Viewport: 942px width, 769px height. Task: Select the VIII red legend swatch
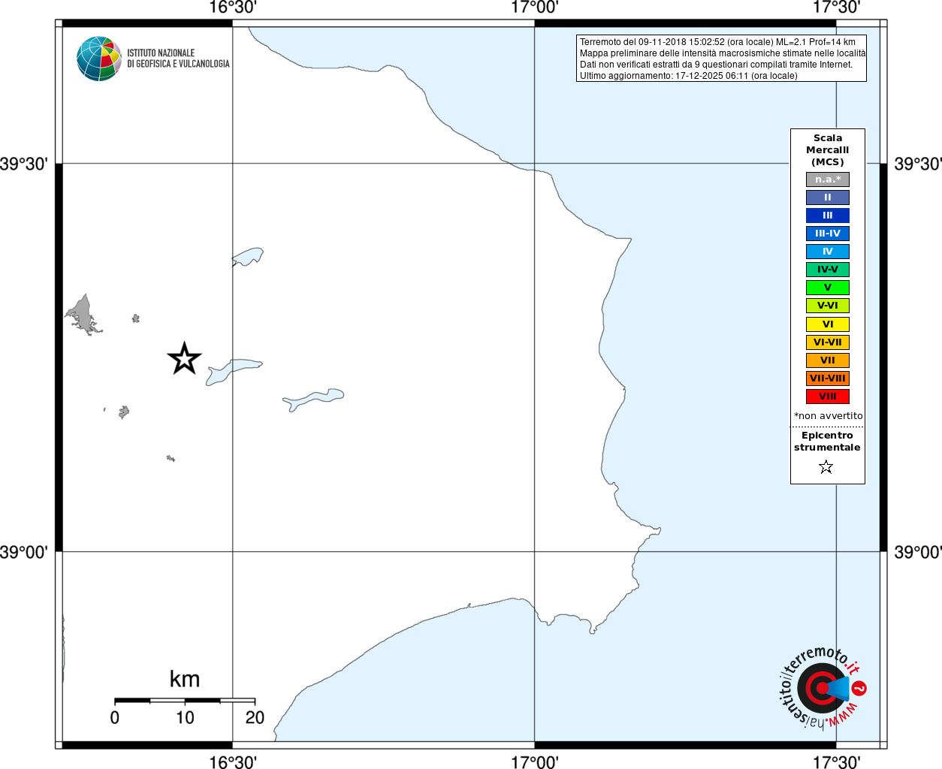(828, 397)
